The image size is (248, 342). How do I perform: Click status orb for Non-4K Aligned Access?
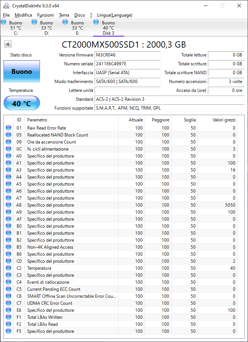(x=8, y=247)
